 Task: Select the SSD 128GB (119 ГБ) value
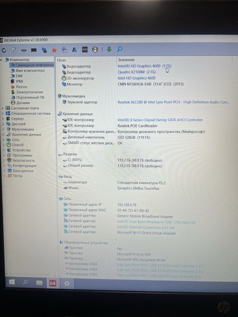pyautogui.click(x=134, y=138)
